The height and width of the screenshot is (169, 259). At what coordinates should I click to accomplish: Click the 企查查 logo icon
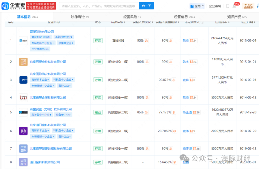pyautogui.click(x=5, y=6)
